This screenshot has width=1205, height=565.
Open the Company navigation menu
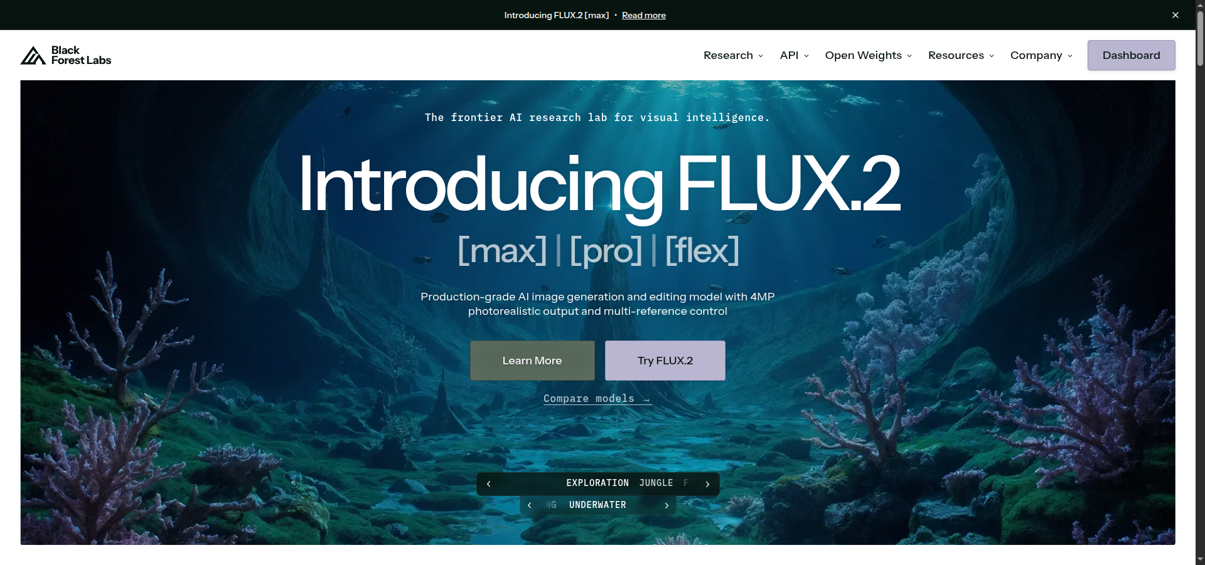(x=1041, y=55)
